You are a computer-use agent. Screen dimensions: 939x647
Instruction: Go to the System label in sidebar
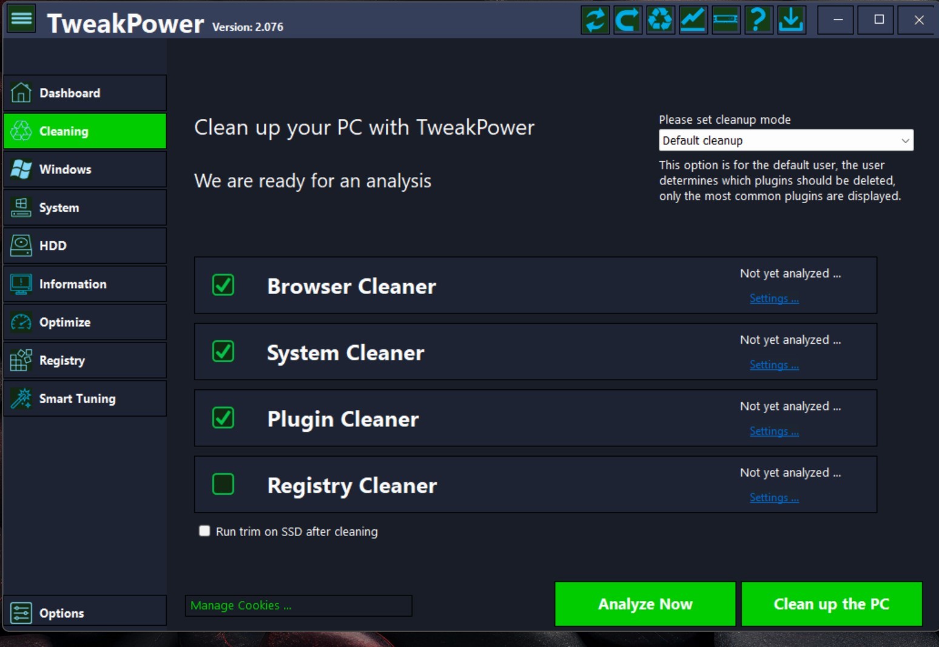pos(59,207)
